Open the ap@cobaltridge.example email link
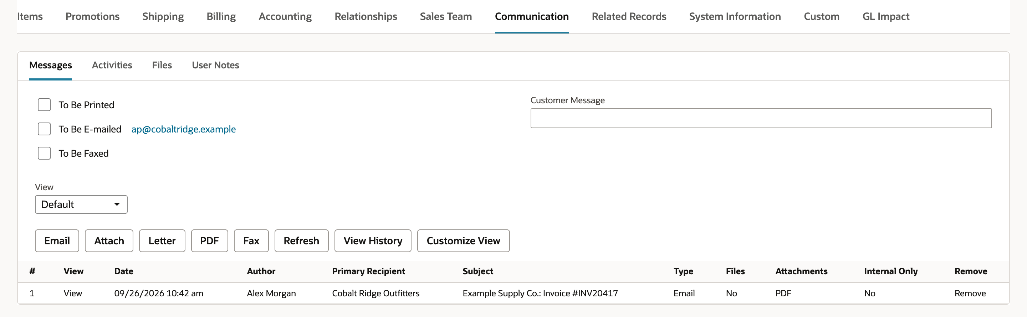Image resolution: width=1027 pixels, height=317 pixels. click(x=183, y=129)
